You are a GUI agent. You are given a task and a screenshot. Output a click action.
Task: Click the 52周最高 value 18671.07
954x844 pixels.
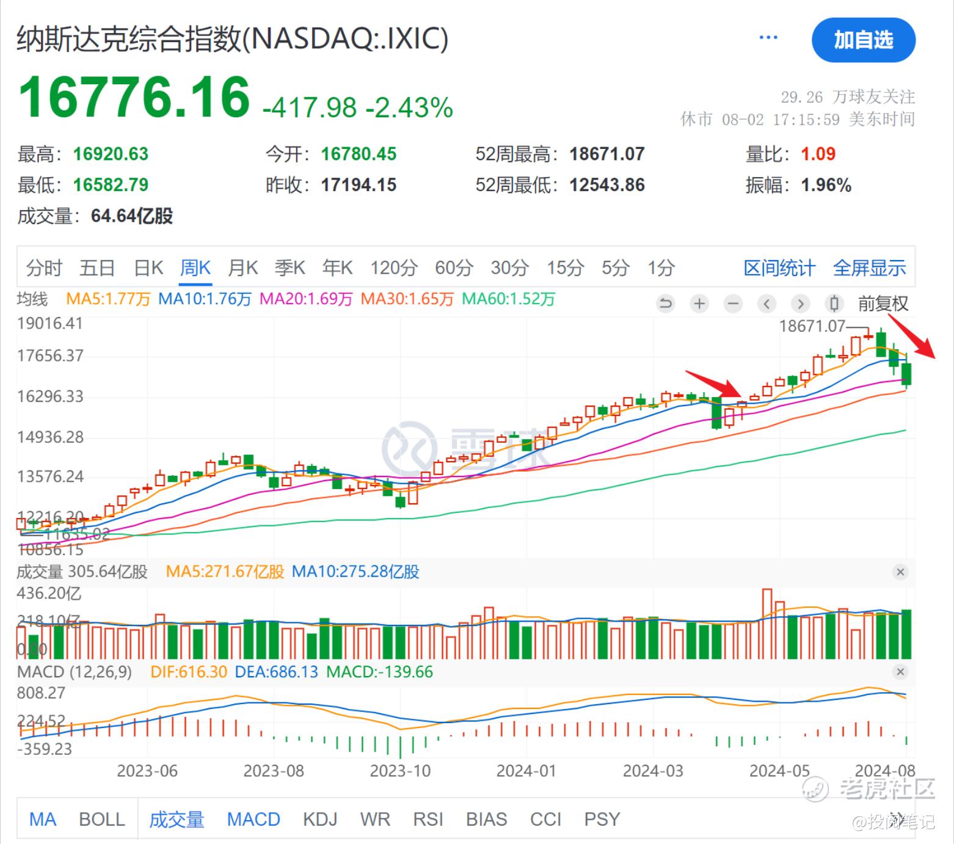[607, 154]
